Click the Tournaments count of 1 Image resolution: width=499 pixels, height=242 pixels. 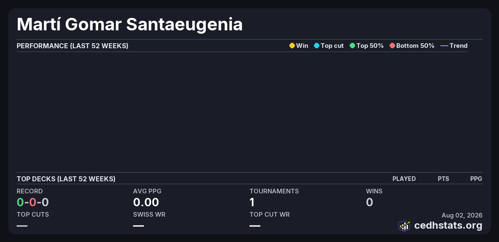[x=252, y=202]
